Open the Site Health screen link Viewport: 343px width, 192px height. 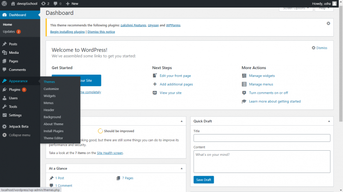[x=109, y=153]
